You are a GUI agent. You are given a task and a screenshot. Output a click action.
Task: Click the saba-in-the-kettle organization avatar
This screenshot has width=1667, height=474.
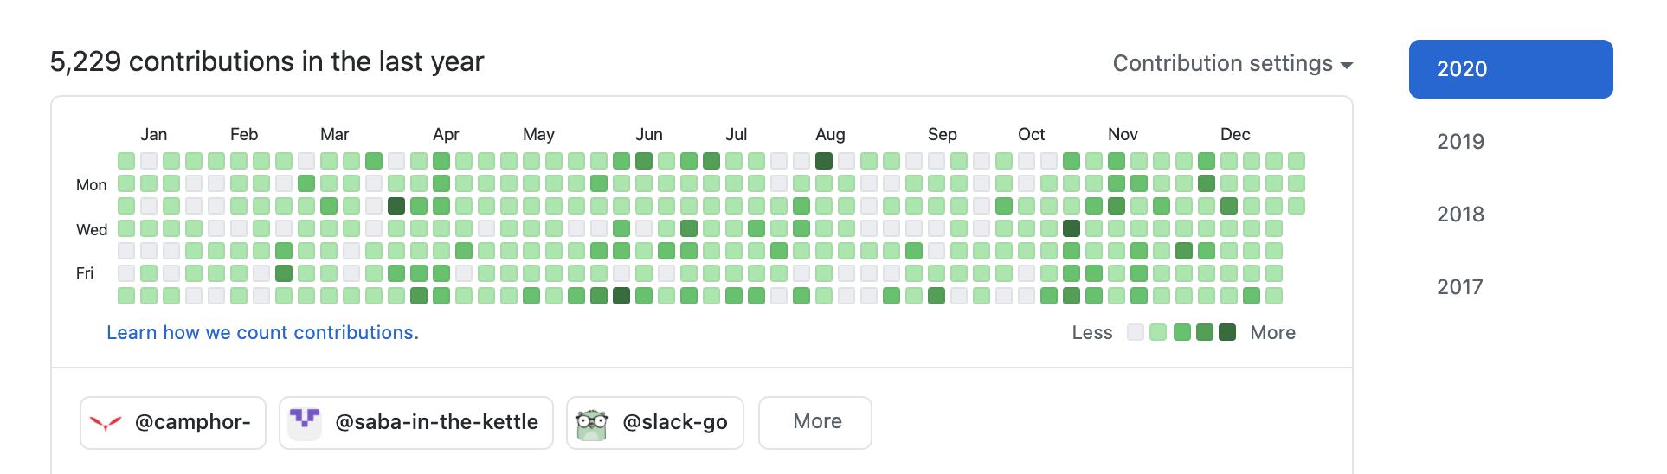305,423
